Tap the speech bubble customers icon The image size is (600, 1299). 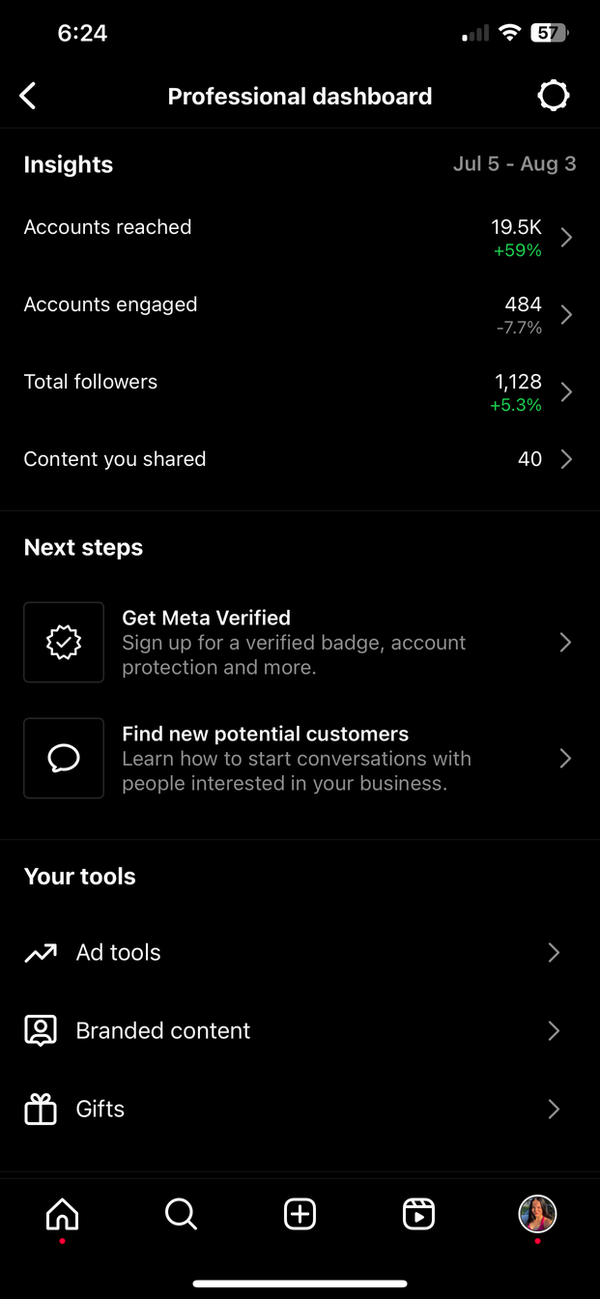tap(64, 759)
